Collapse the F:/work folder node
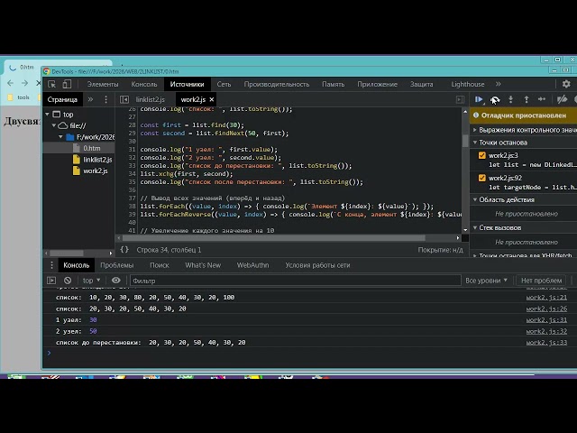The image size is (577, 433). point(60,137)
